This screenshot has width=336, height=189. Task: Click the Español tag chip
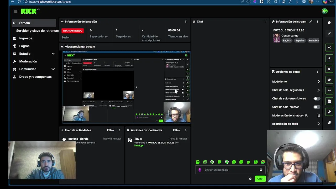pyautogui.click(x=300, y=40)
